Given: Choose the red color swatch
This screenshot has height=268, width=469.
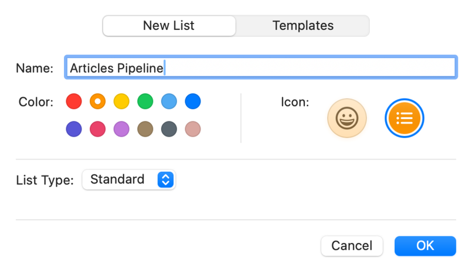Looking at the screenshot, I should (x=74, y=101).
